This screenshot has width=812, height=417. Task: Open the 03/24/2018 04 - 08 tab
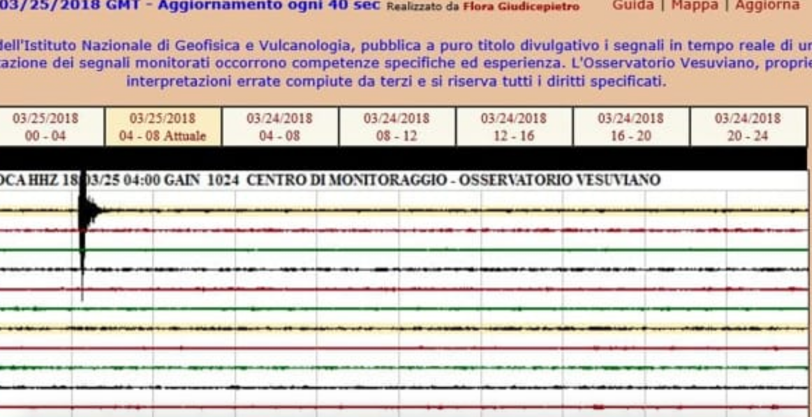point(279,127)
